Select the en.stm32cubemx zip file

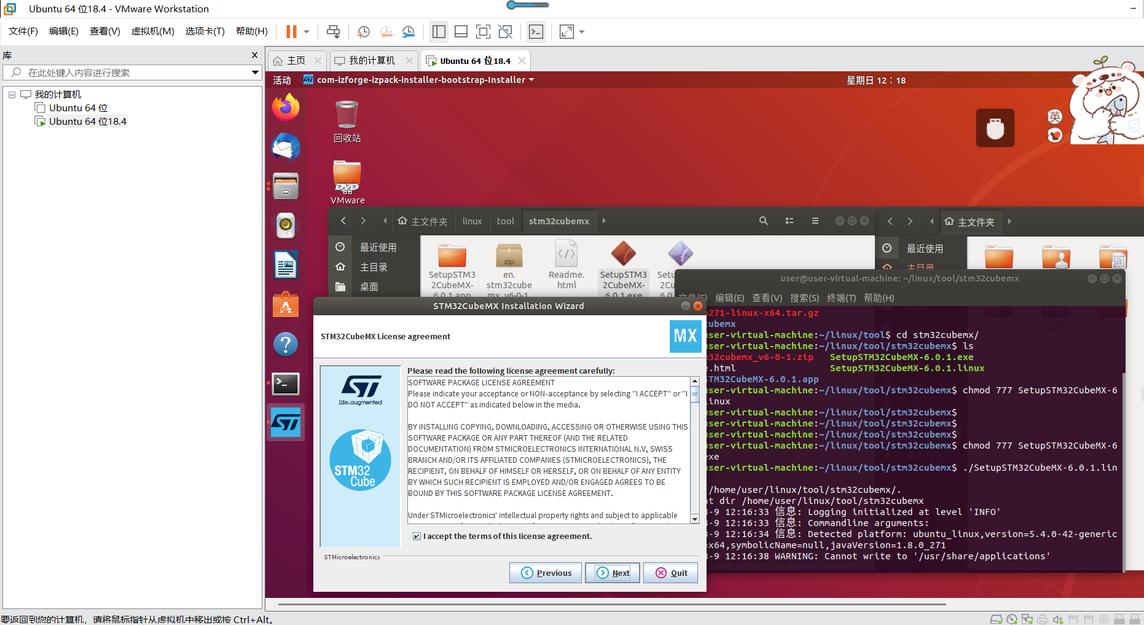pos(509,270)
